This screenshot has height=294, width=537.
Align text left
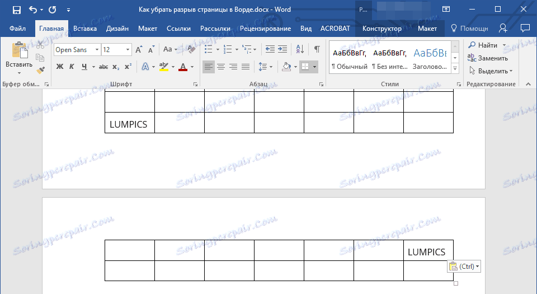(209, 67)
